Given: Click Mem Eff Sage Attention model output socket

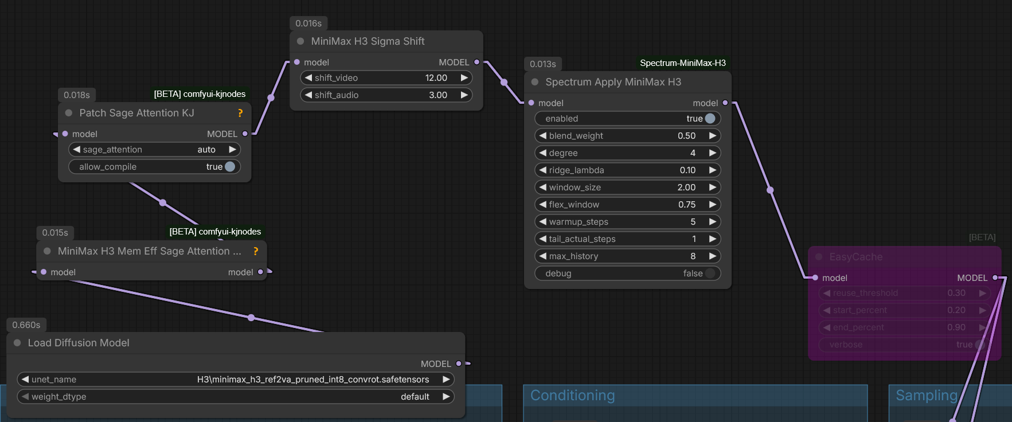Looking at the screenshot, I should 260,272.
